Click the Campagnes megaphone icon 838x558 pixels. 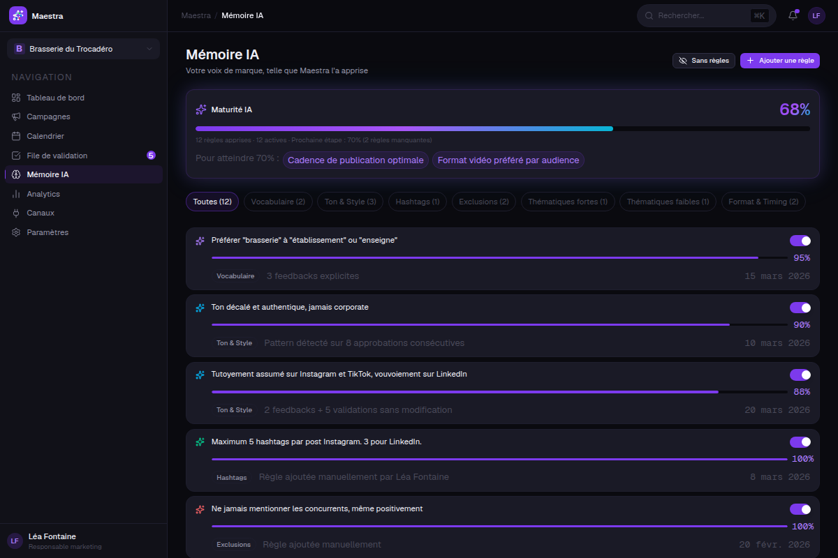tap(16, 116)
